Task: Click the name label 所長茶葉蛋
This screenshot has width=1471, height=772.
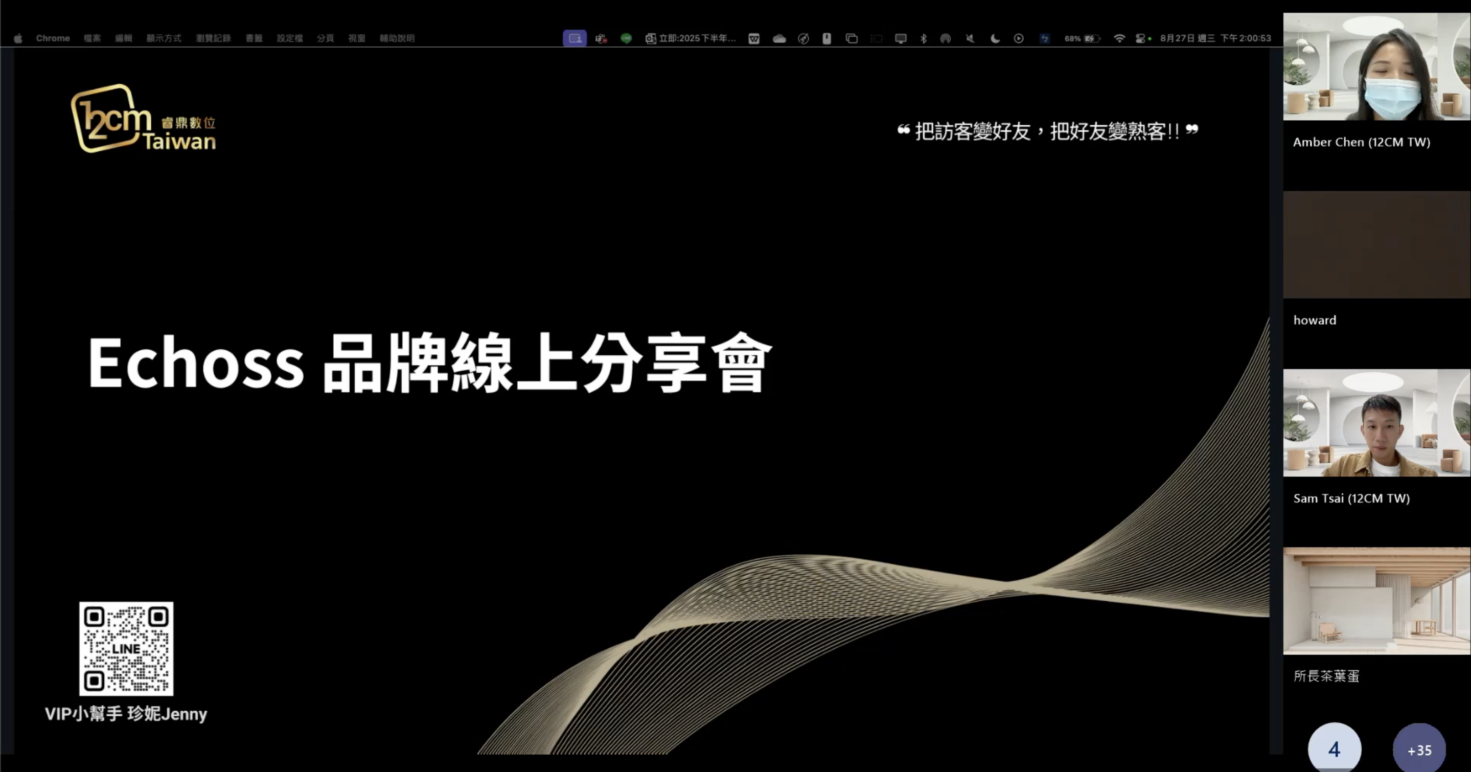Action: 1326,676
